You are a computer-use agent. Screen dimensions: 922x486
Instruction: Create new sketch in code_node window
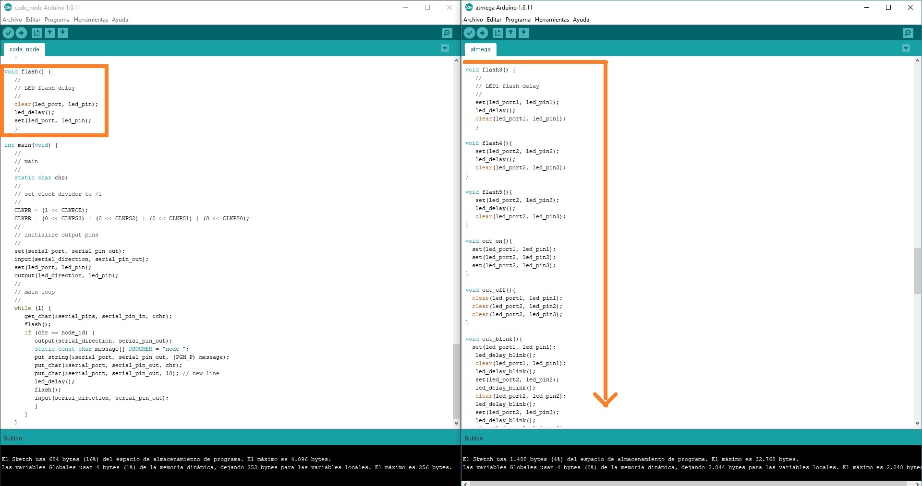click(36, 33)
